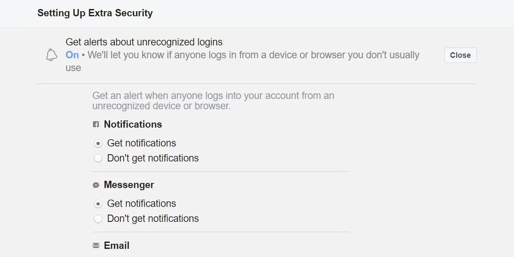Select Get notifications under Messenger

point(98,203)
